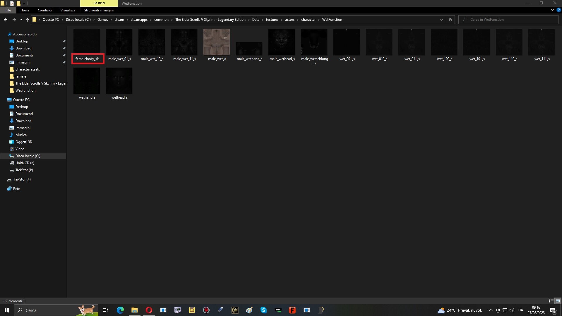Open Skype from the taskbar

click(x=263, y=310)
